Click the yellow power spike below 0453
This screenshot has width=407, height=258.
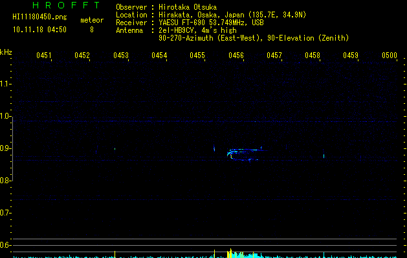click(x=115, y=254)
